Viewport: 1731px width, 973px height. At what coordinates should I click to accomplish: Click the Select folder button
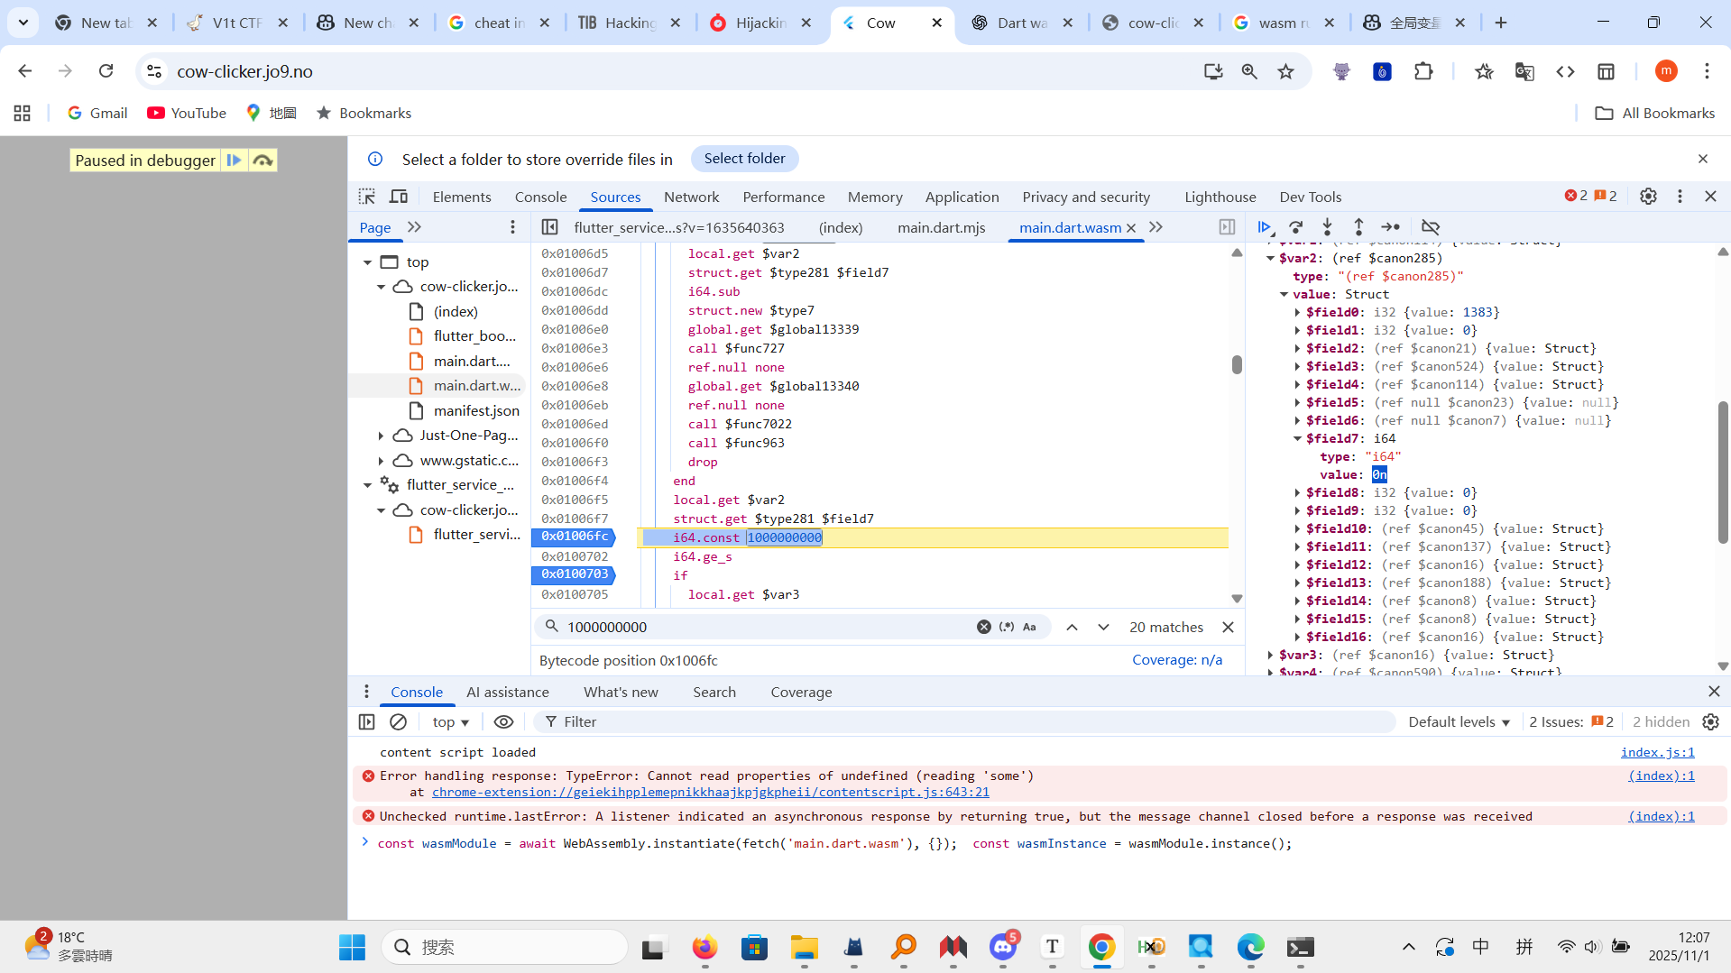[744, 159]
